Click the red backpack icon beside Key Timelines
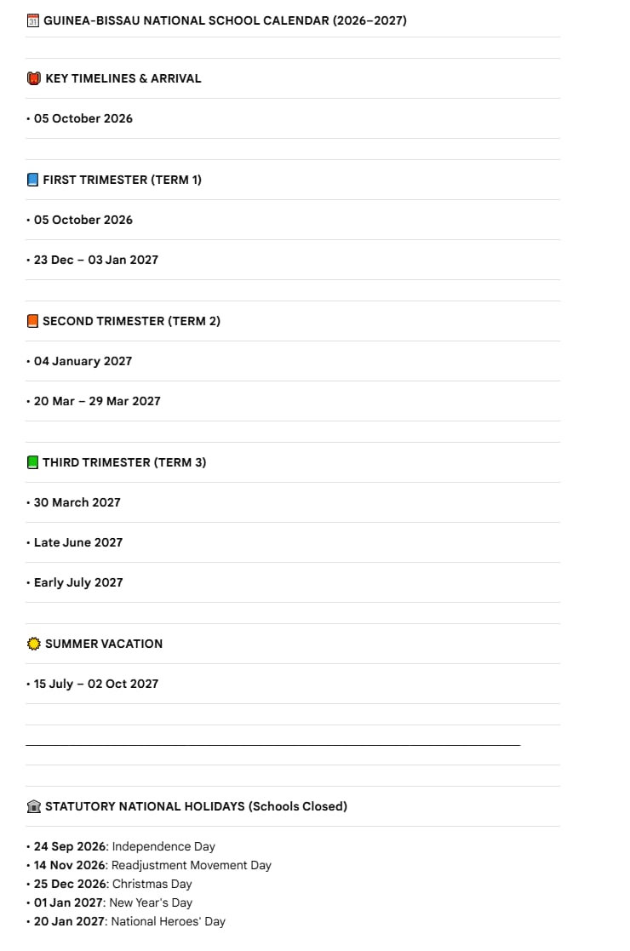 point(34,78)
